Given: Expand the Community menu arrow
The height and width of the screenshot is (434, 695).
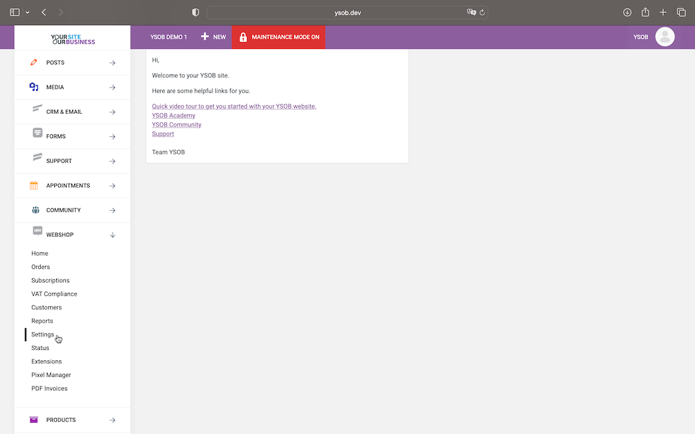Looking at the screenshot, I should [112, 210].
